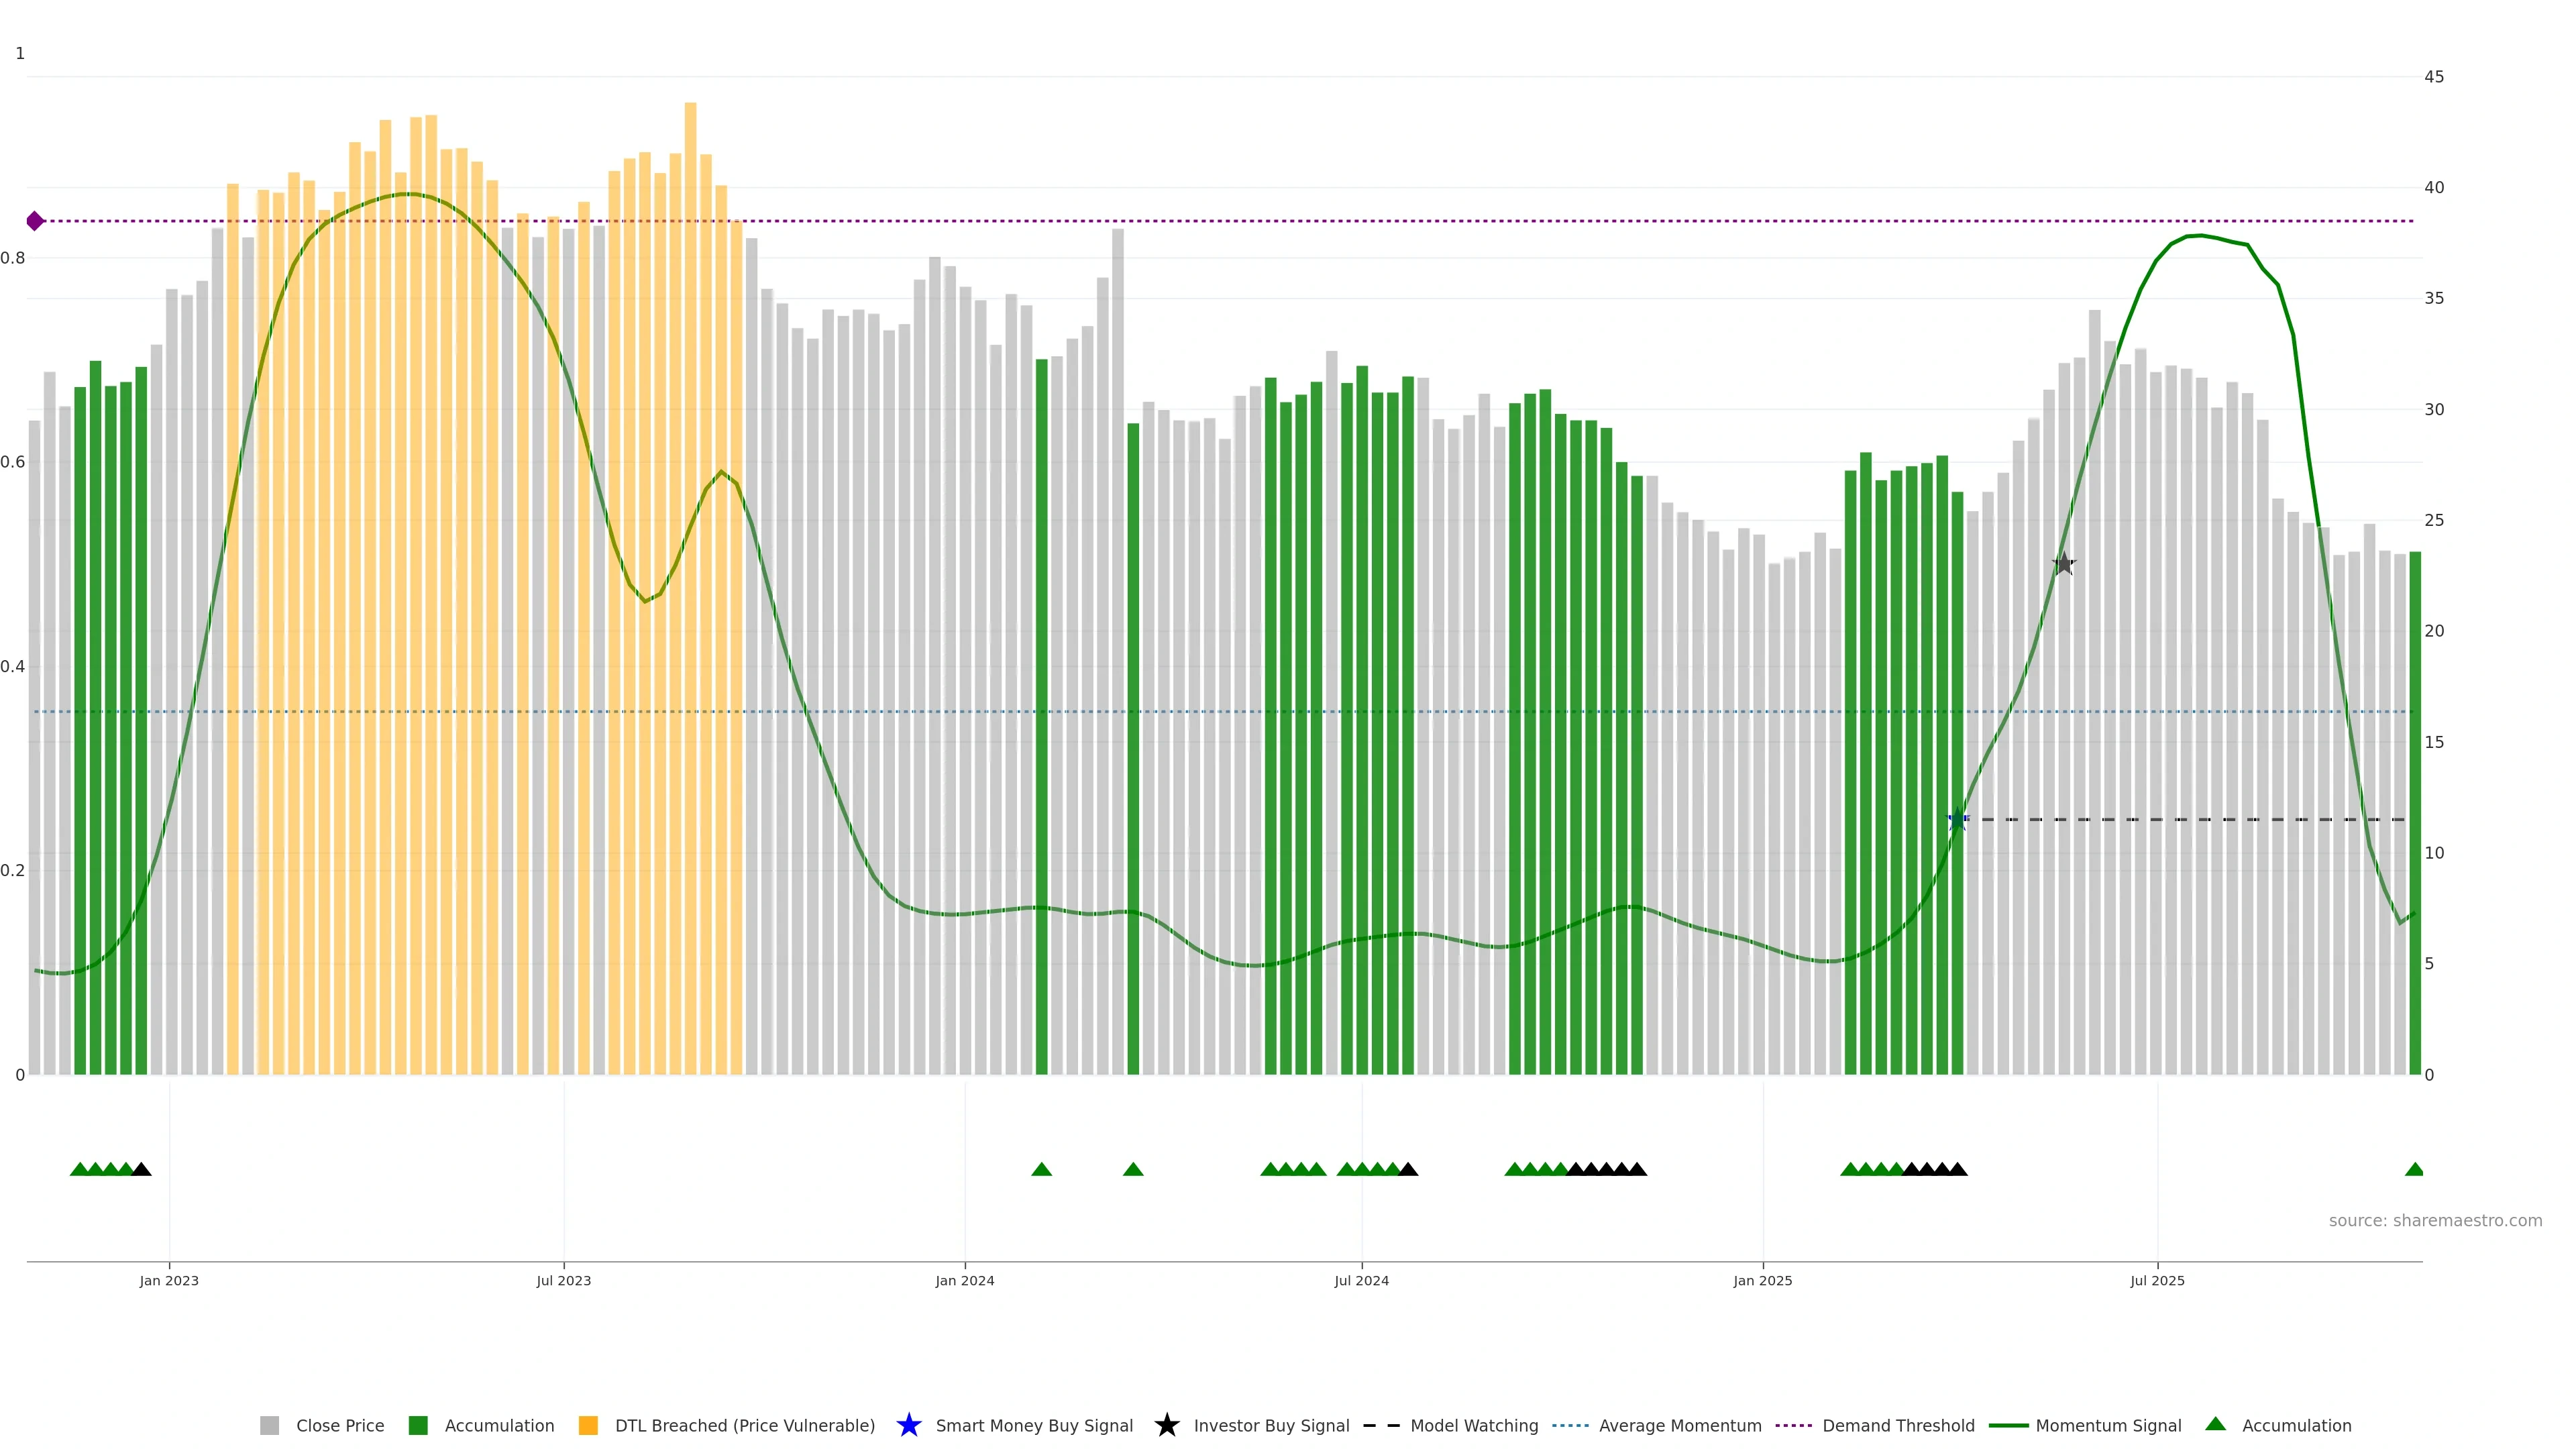
Task: Click the green Accumulation square swatch in the legend
Action: coord(418,1426)
